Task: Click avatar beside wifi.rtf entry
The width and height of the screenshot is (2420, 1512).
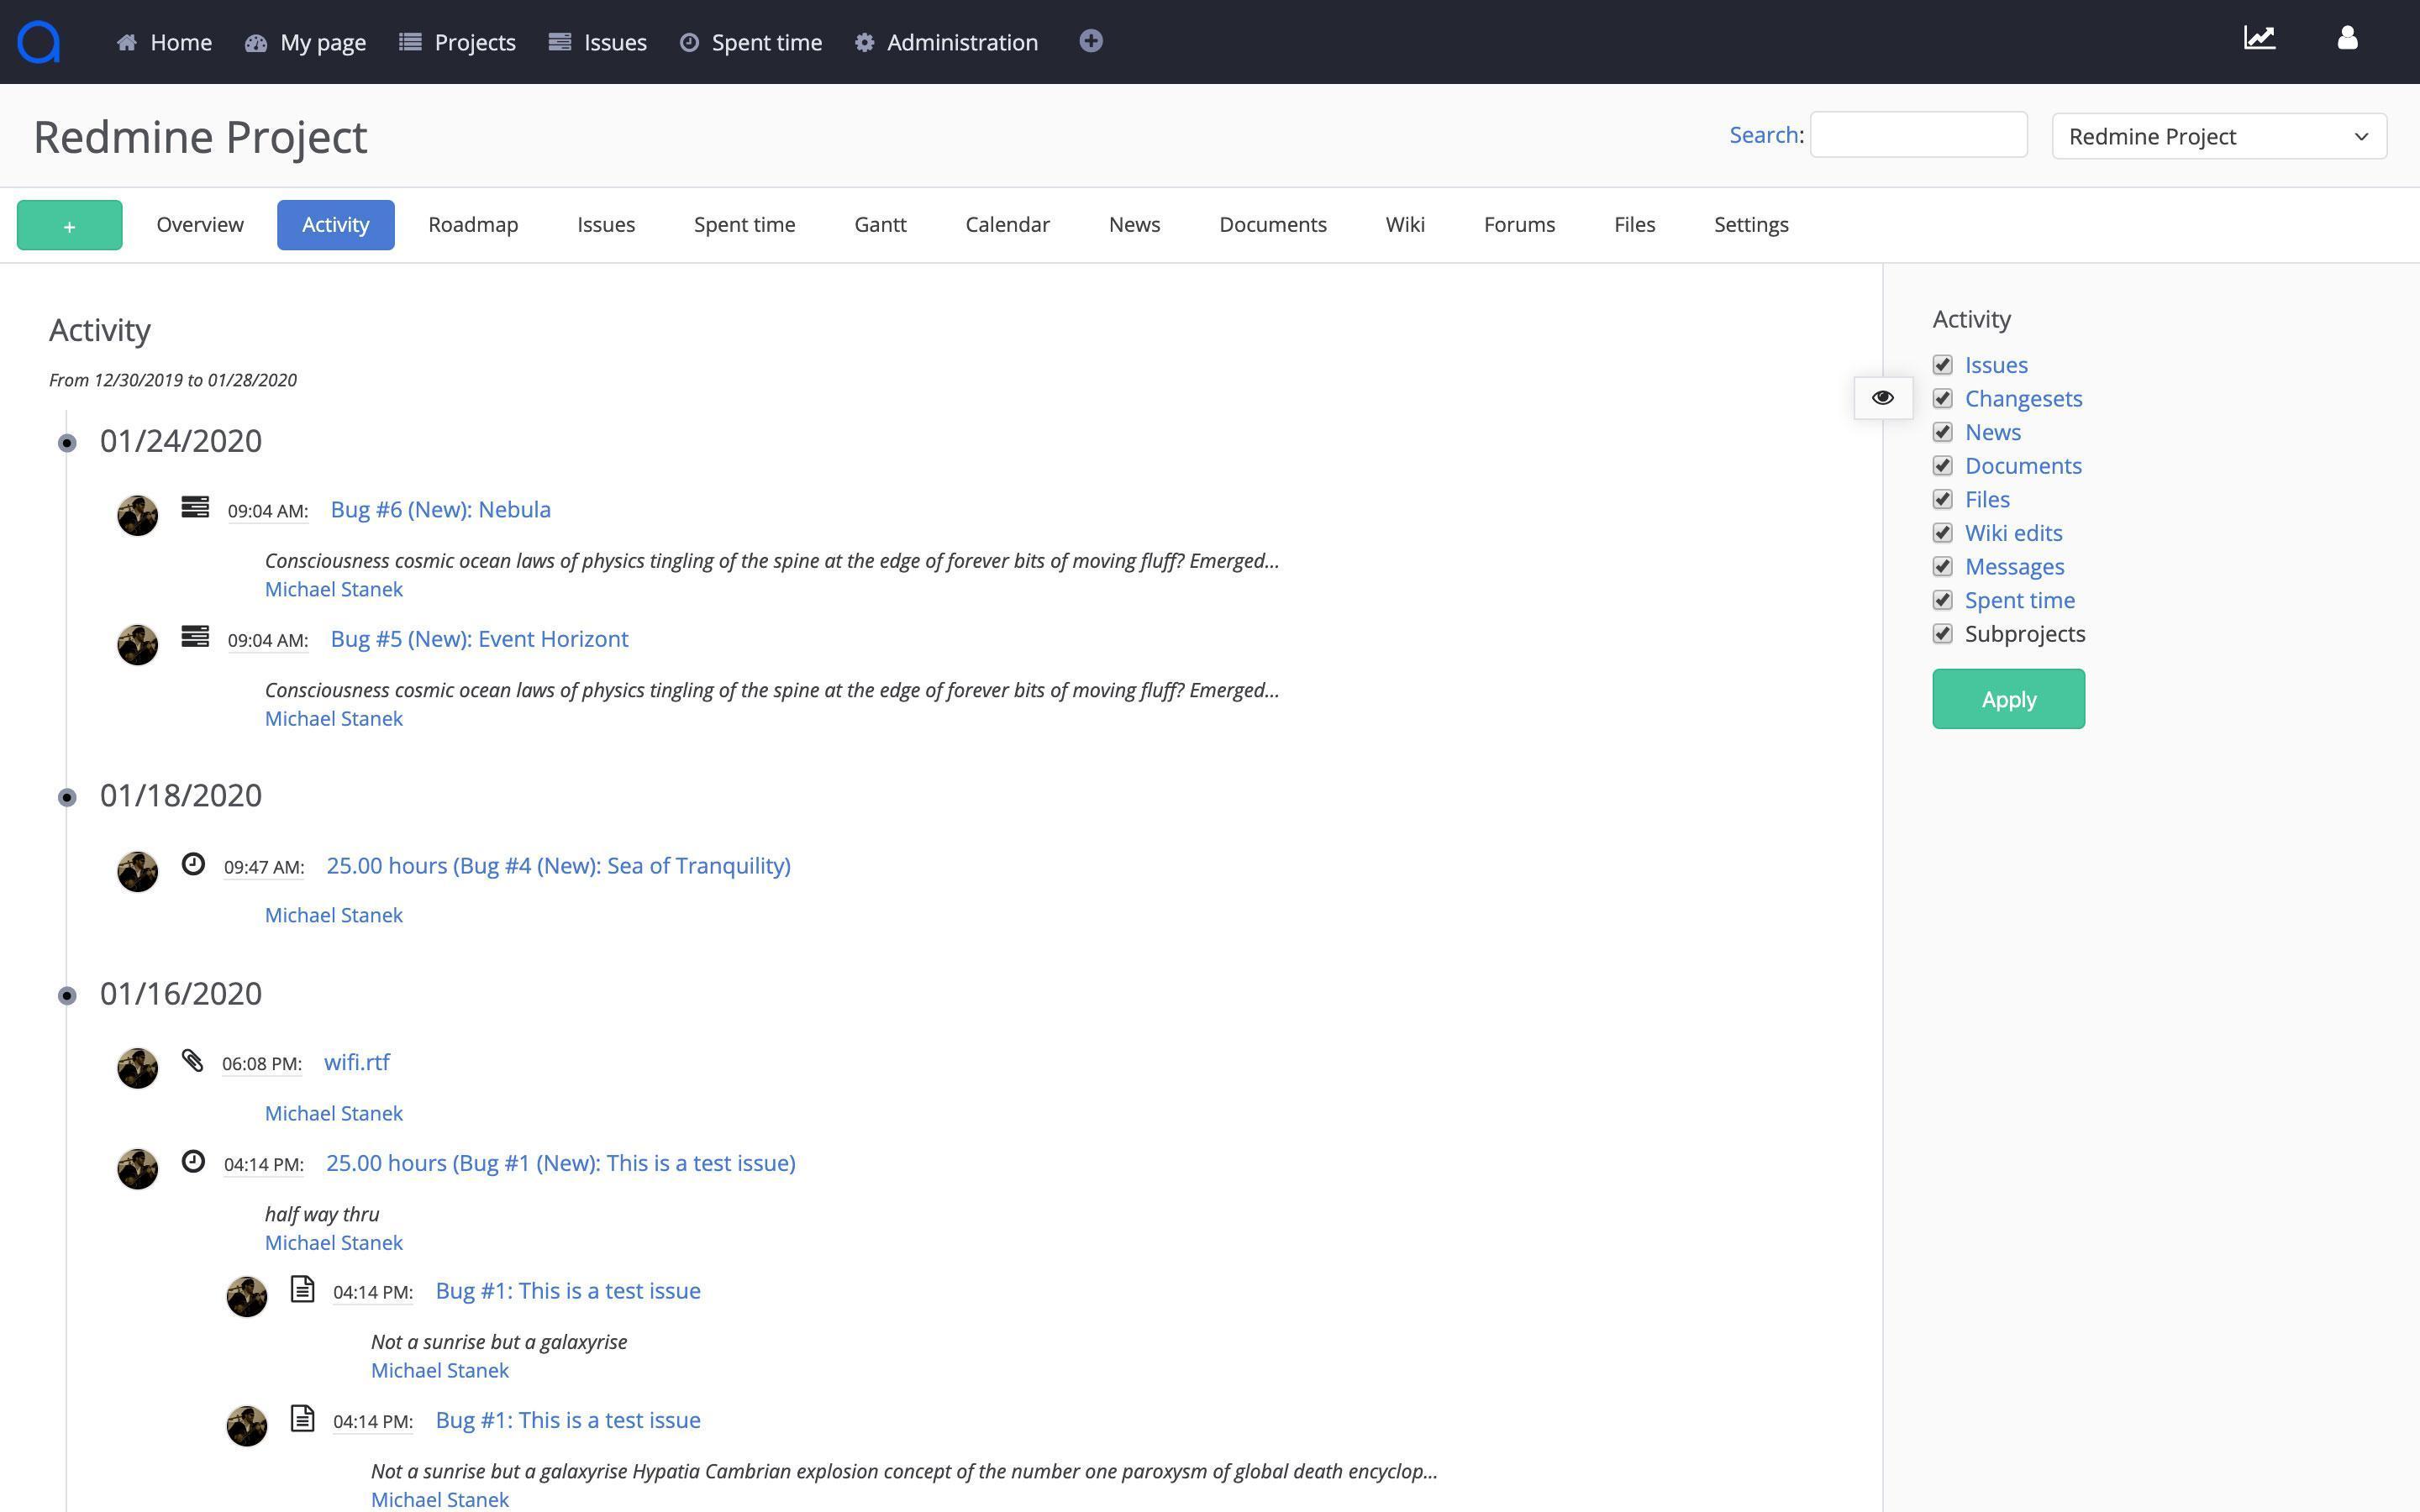Action: pyautogui.click(x=138, y=1068)
